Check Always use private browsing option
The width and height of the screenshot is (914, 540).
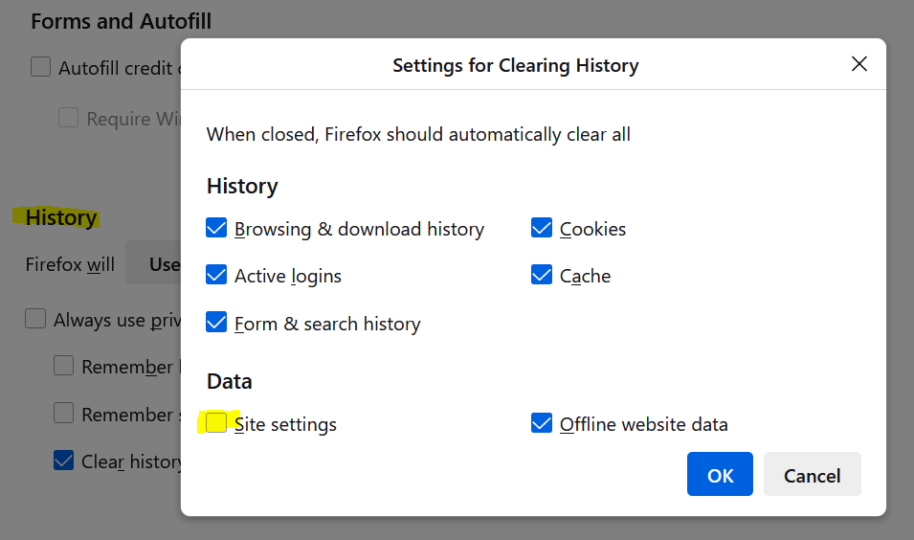click(x=35, y=319)
